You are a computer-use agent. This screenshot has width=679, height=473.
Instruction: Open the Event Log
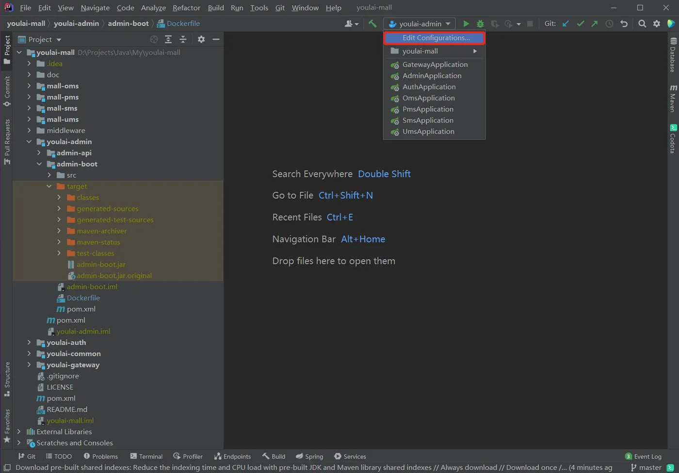[643, 457]
